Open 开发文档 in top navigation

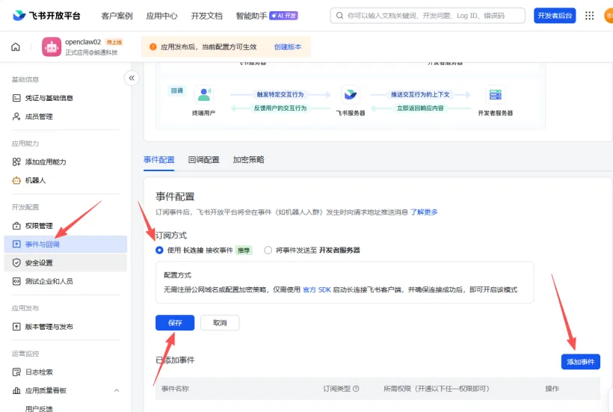[207, 16]
